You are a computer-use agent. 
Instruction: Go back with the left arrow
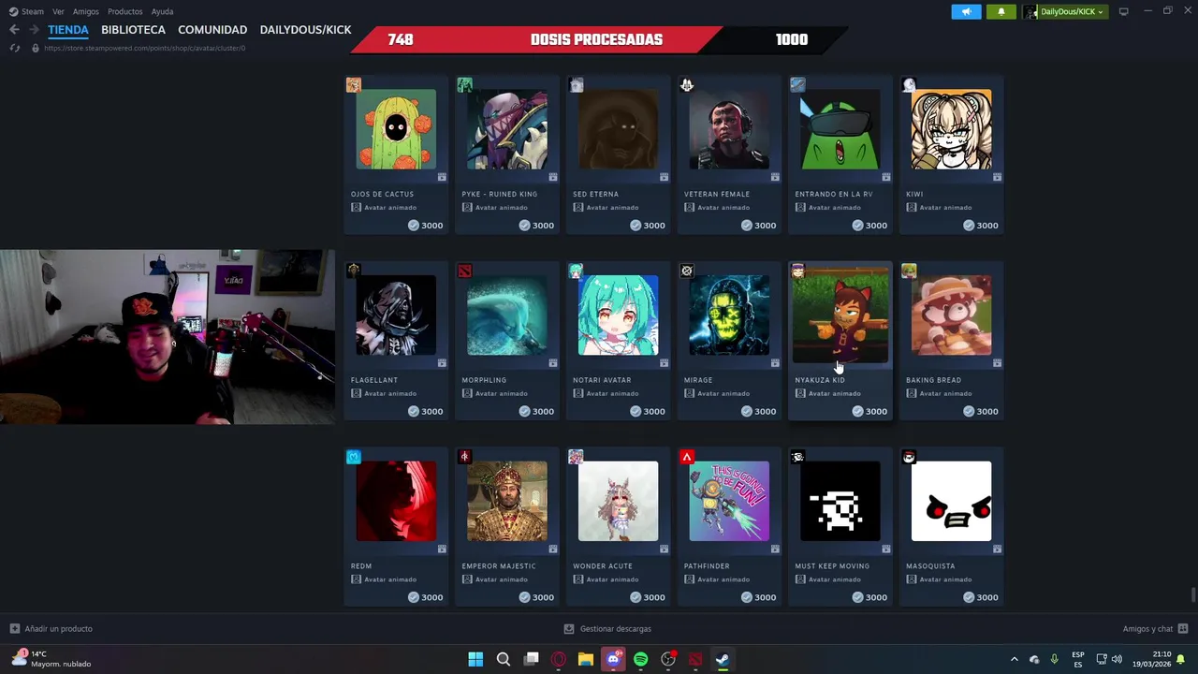pyautogui.click(x=14, y=30)
